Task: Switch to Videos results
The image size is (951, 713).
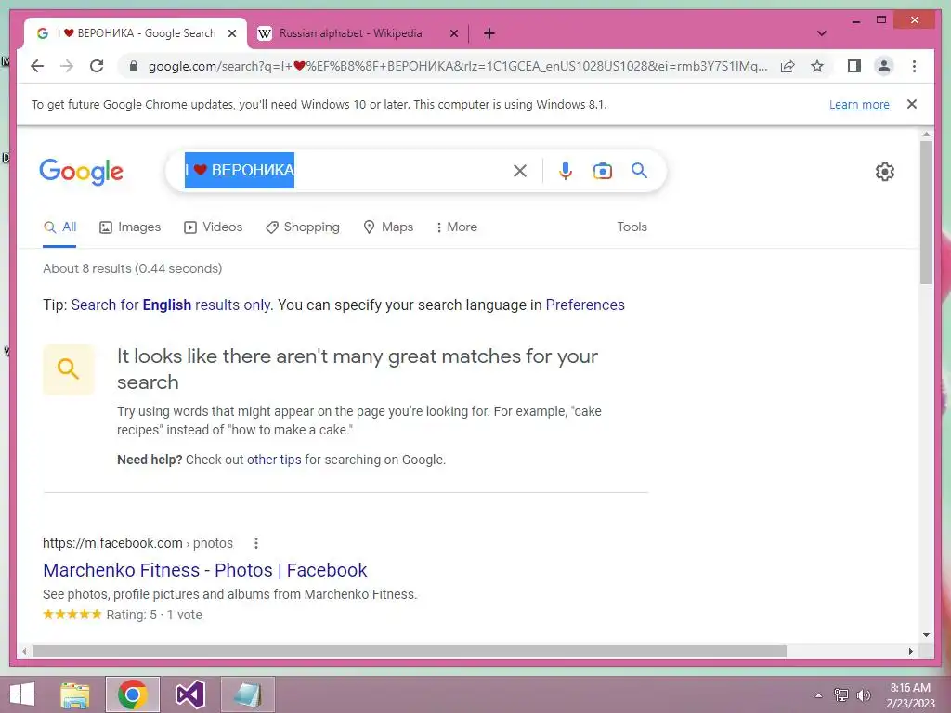Action: click(214, 227)
